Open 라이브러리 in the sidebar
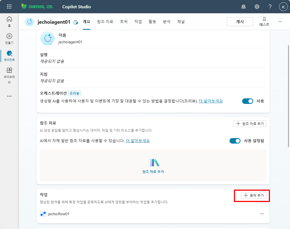 (x=9, y=76)
